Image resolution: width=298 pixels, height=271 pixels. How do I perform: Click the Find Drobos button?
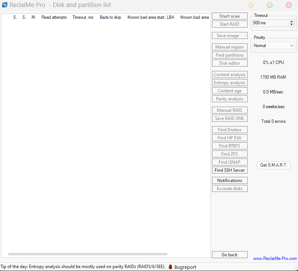point(230,130)
